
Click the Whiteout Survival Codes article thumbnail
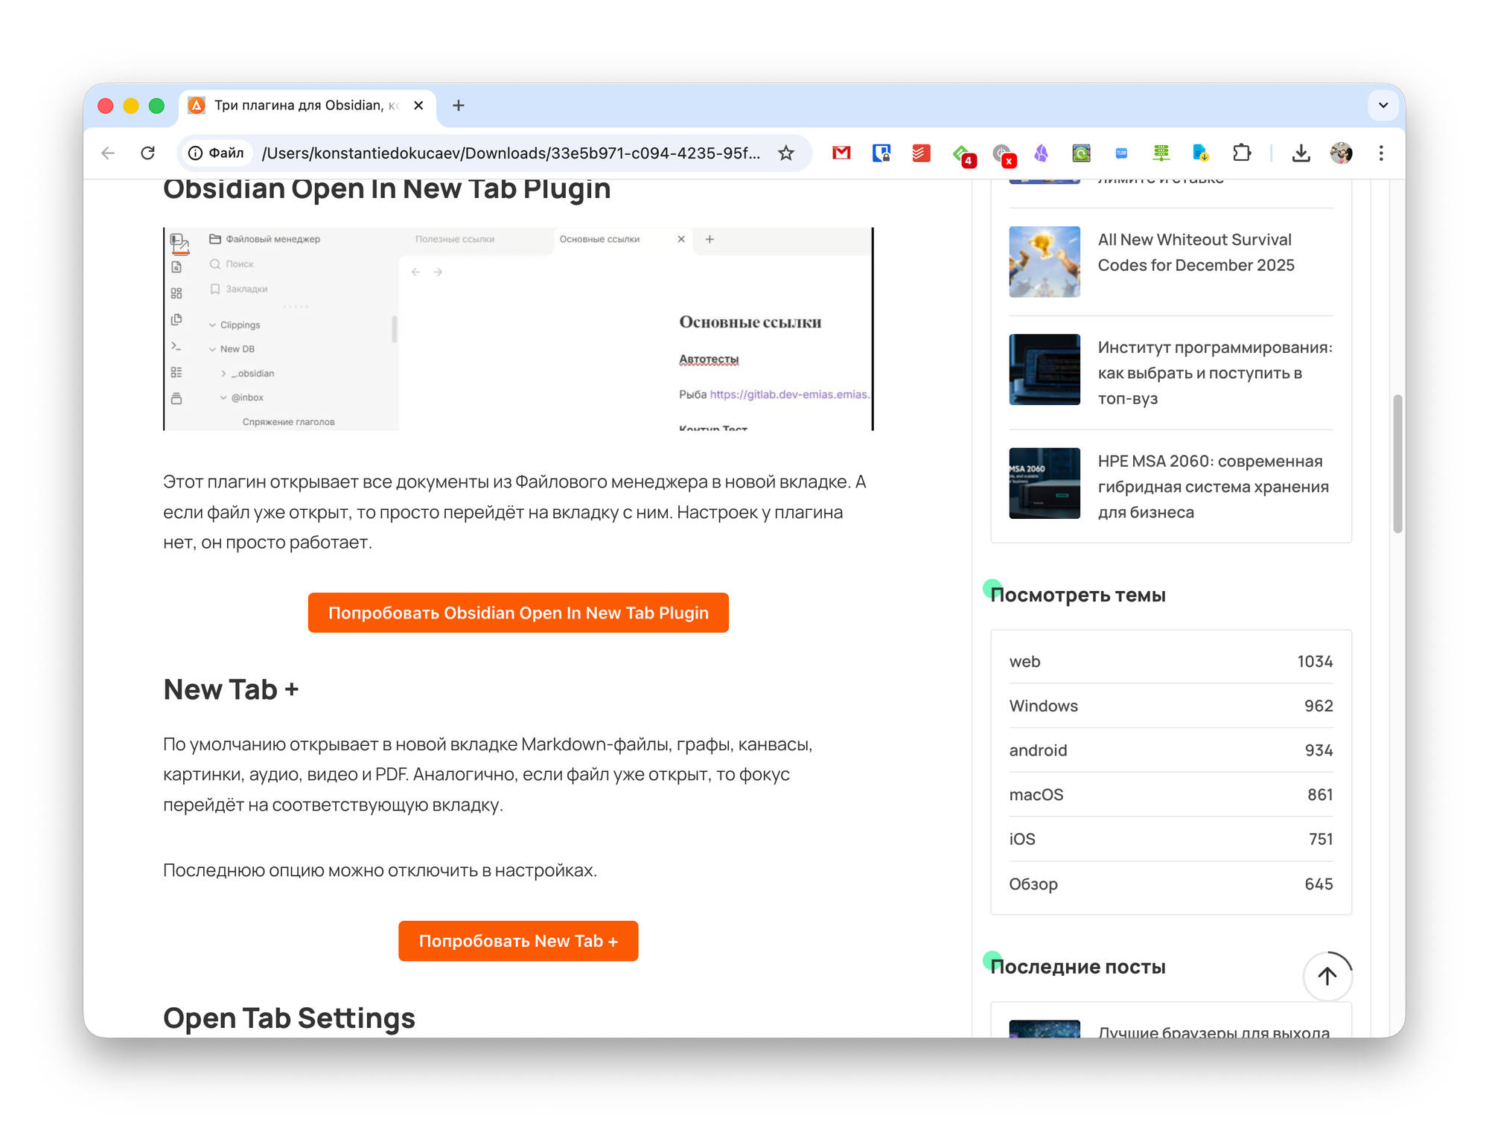click(1044, 262)
